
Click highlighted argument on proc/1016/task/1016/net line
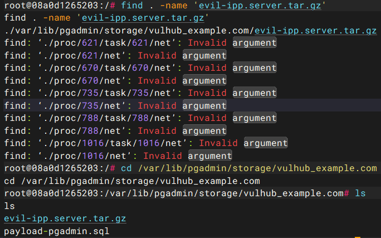[x=266, y=143]
